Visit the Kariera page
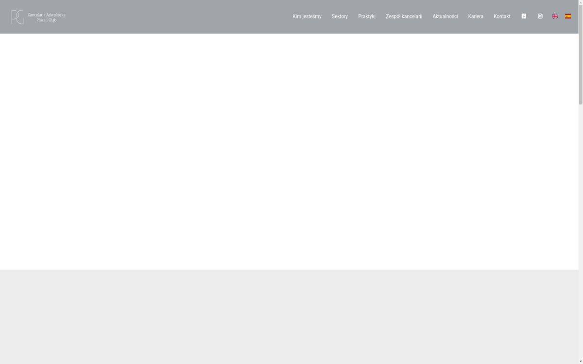This screenshot has height=364, width=583. (x=476, y=17)
